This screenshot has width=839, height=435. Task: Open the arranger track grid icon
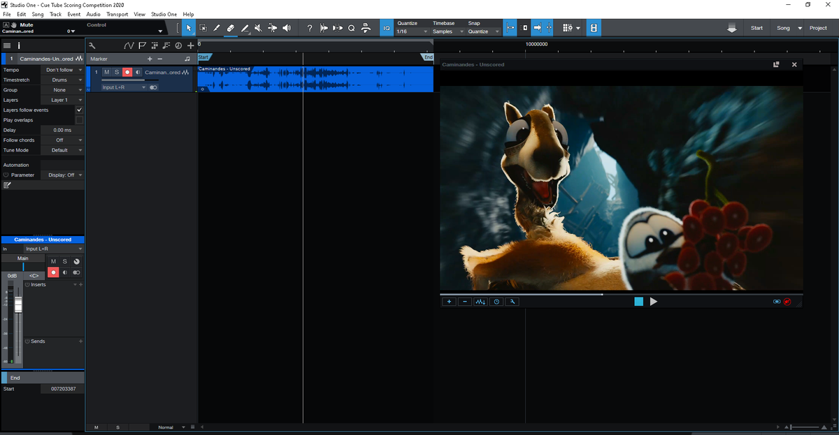(155, 45)
